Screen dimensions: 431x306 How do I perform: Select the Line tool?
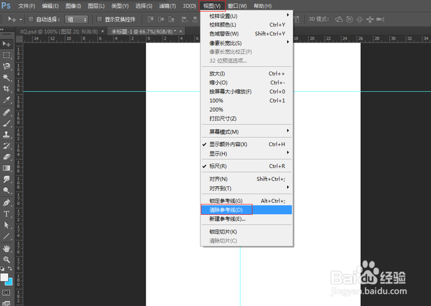click(x=6, y=236)
